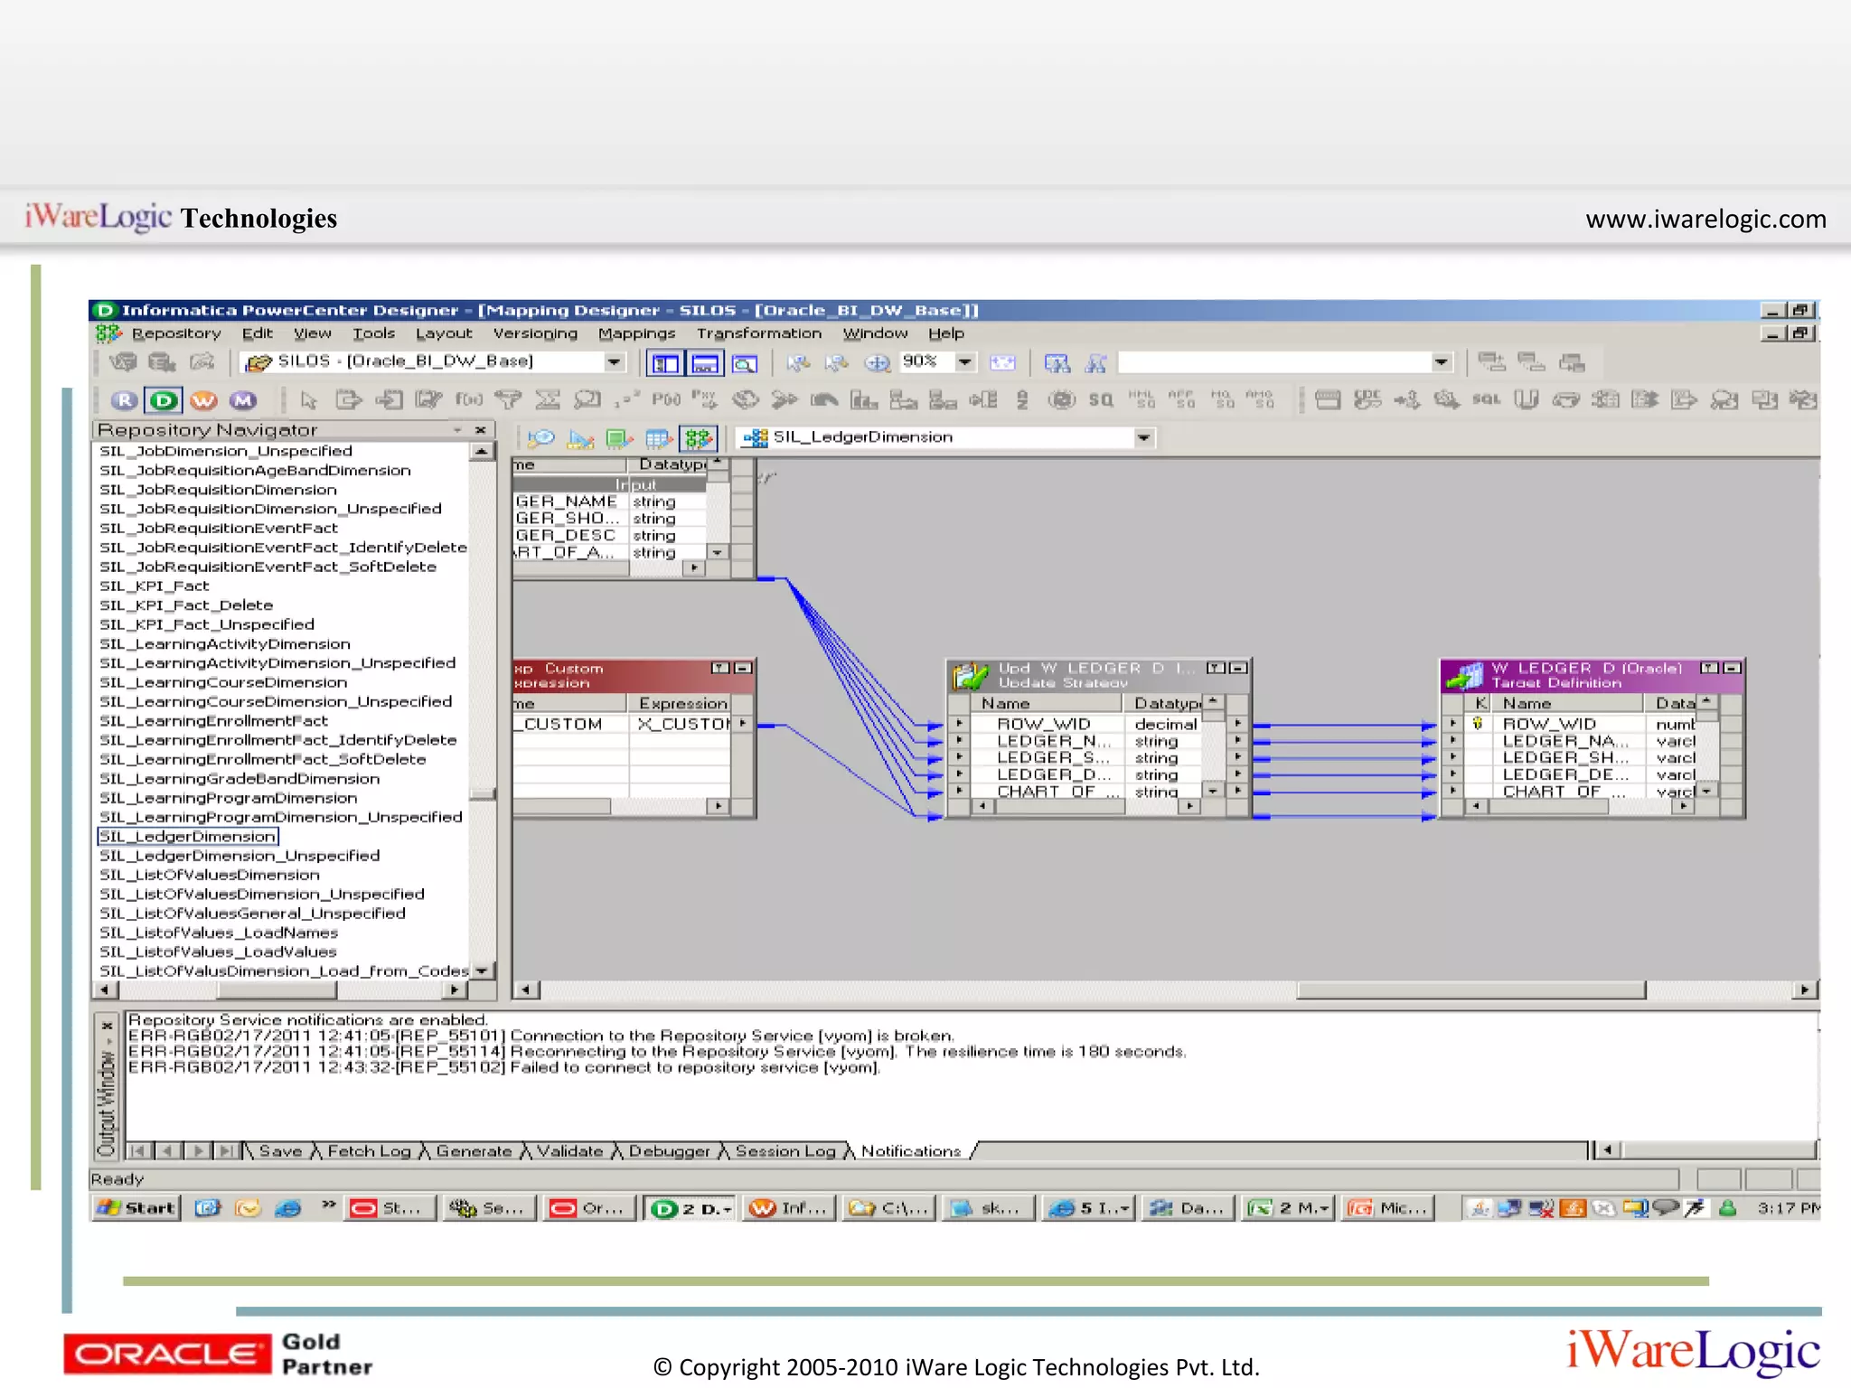The width and height of the screenshot is (1851, 1388).
Task: Click the Windows Start button
Action: pos(137,1208)
